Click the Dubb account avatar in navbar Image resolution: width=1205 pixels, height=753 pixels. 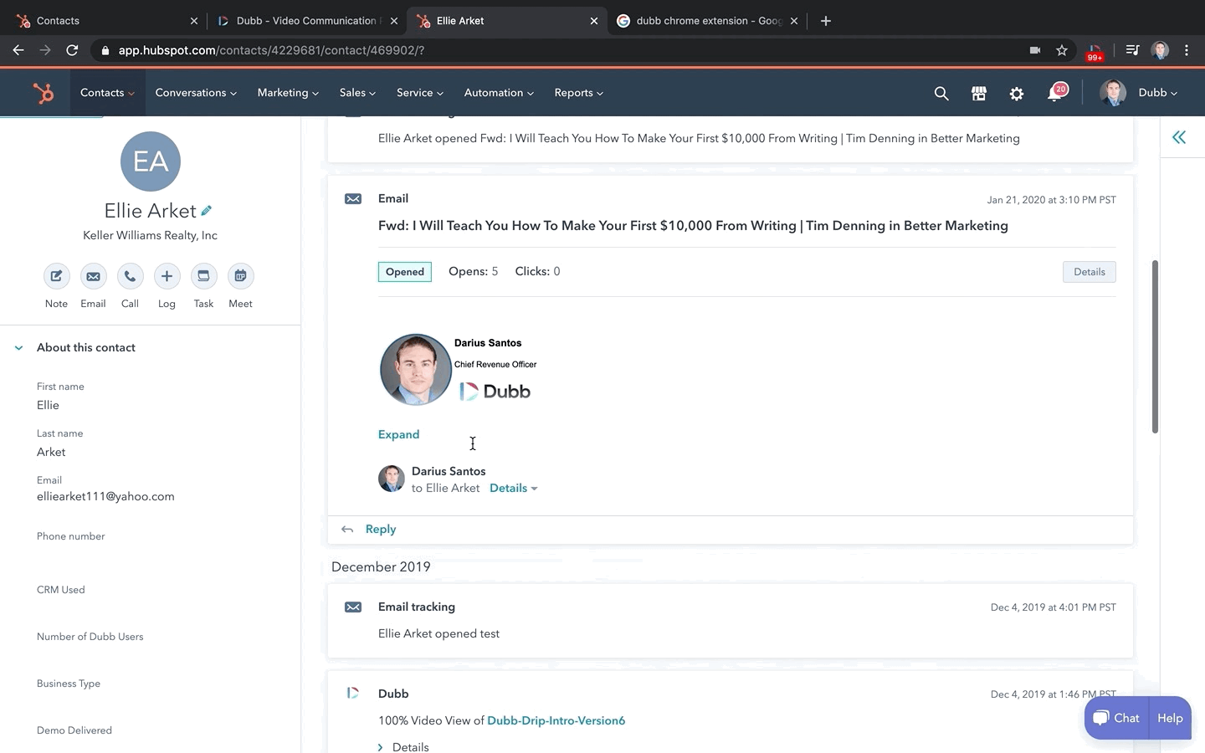coord(1113,93)
